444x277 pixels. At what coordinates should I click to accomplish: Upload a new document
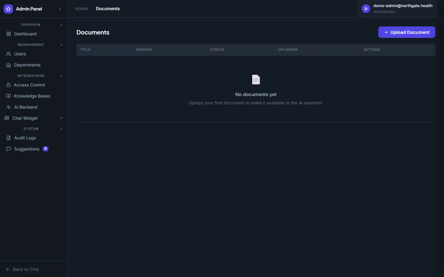click(407, 32)
